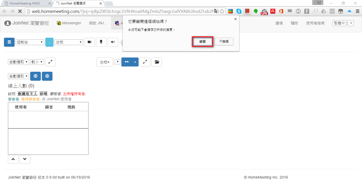
Task: Click the green speech bubble extension icon
Action: click(x=256, y=11)
